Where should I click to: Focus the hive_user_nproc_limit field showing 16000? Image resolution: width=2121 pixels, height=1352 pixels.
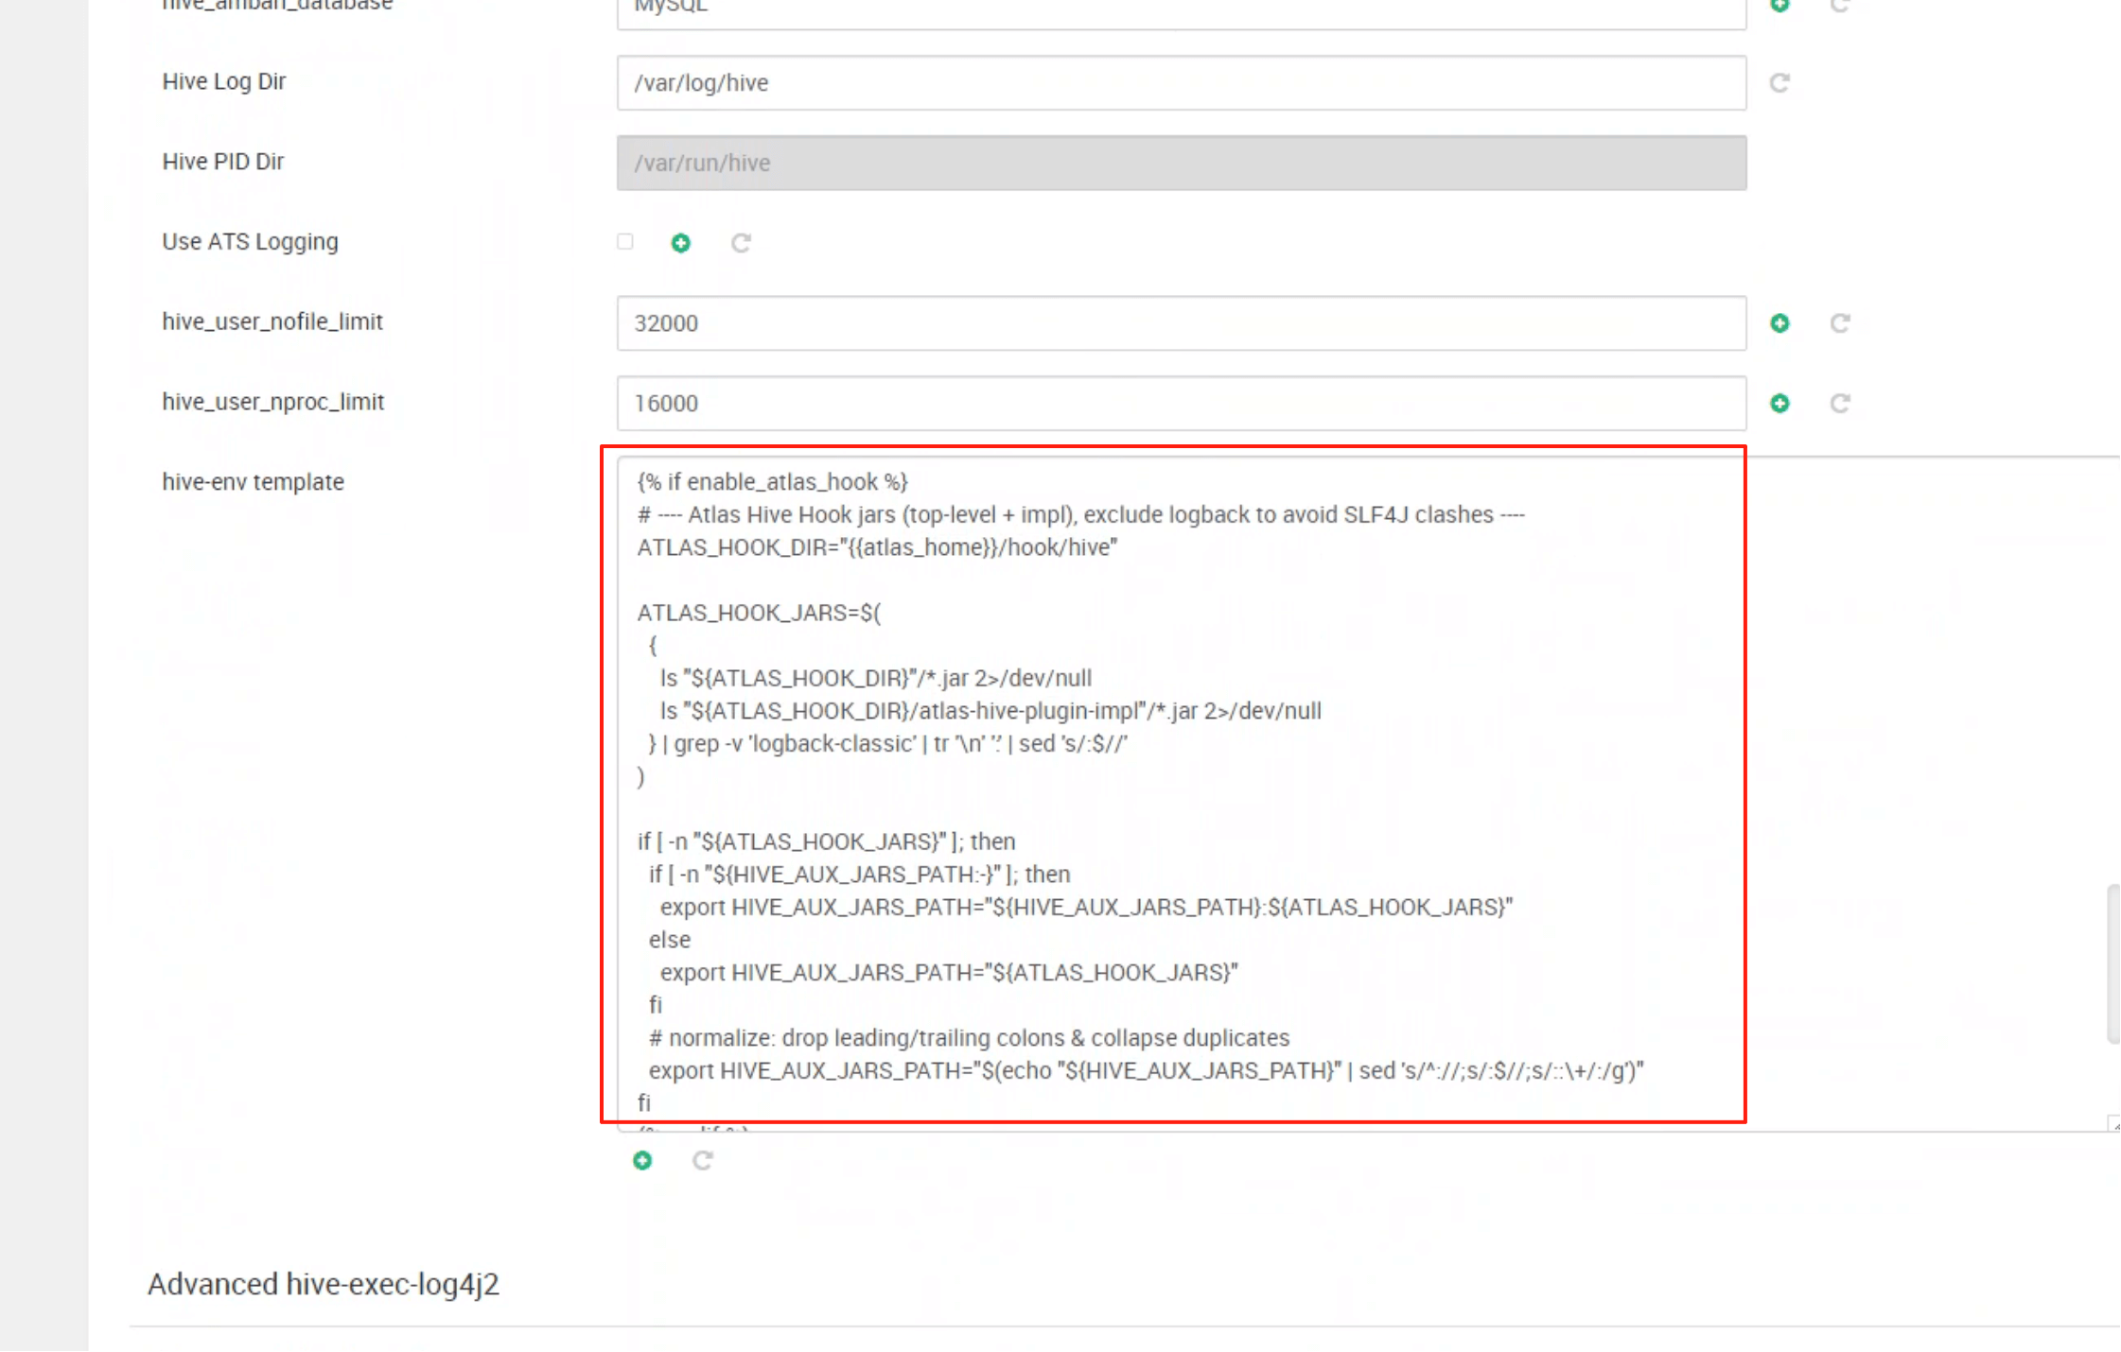(x=1181, y=404)
